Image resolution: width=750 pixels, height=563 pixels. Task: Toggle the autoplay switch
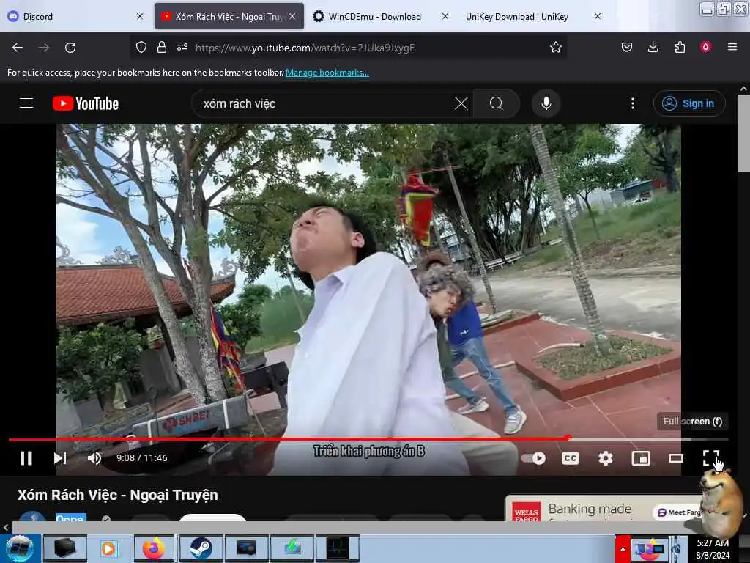point(533,458)
